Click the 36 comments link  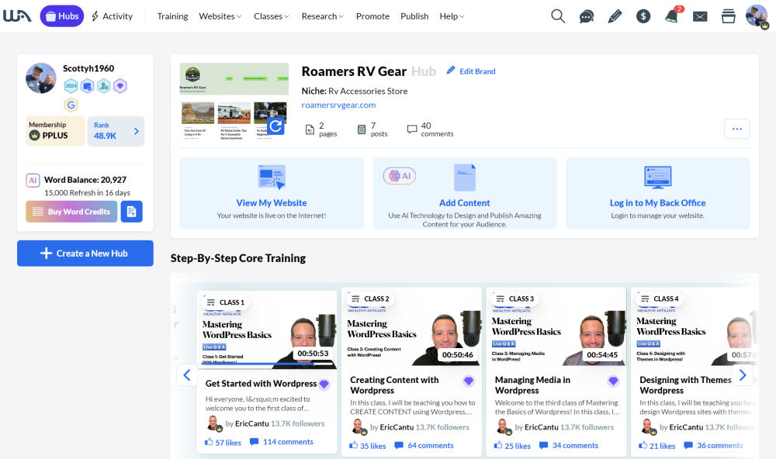click(x=713, y=445)
